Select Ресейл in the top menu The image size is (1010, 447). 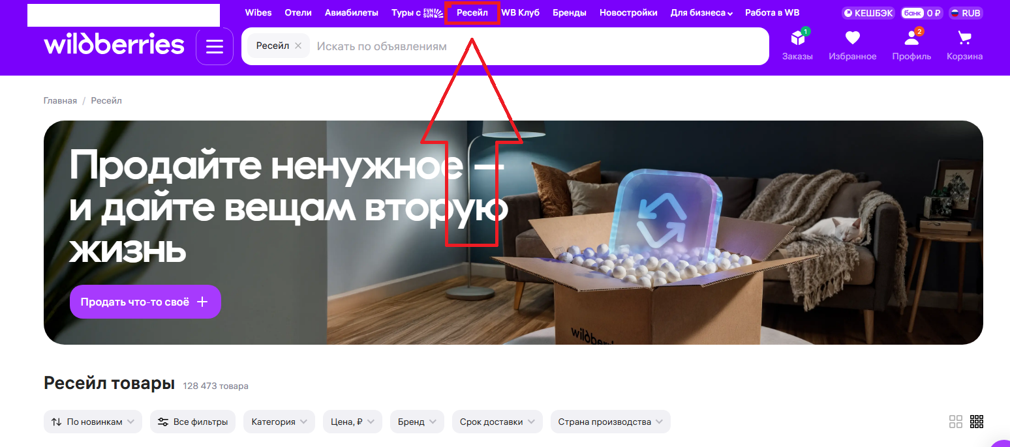point(472,13)
